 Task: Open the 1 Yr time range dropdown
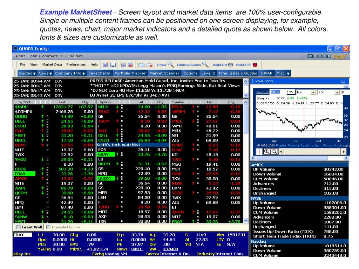(x=337, y=92)
